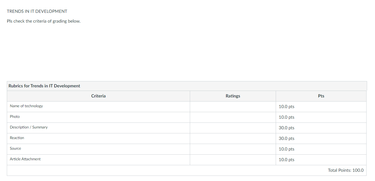Click the 'TRENDS IN IT DEVELOPMENT' heading
Image resolution: width=375 pixels, height=181 pixels.
[x=37, y=11]
